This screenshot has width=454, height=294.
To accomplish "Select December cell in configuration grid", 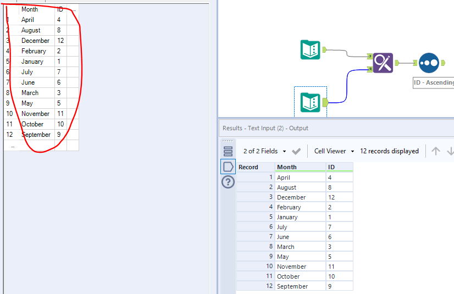I will pos(37,41).
